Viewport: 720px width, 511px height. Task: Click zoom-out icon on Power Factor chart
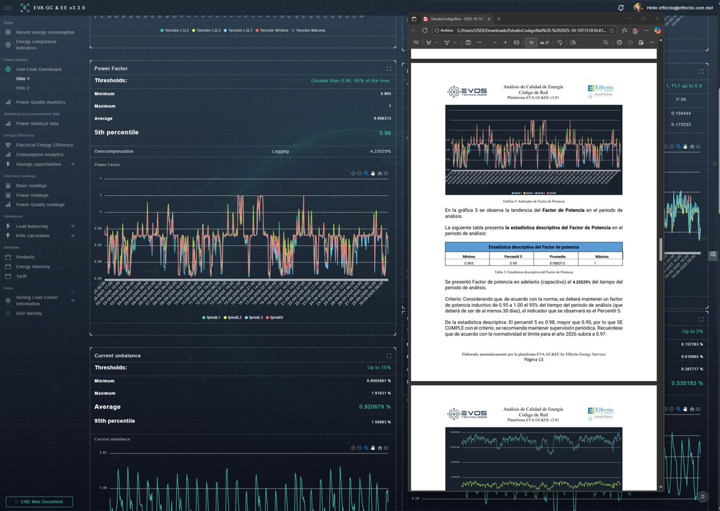[x=359, y=174]
